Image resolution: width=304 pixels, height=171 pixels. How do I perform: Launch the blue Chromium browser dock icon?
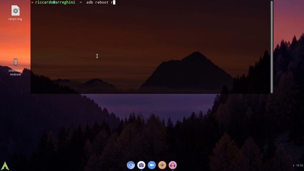coord(131,165)
